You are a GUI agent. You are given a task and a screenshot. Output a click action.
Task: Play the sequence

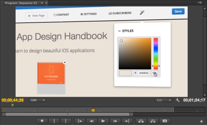click(103, 121)
